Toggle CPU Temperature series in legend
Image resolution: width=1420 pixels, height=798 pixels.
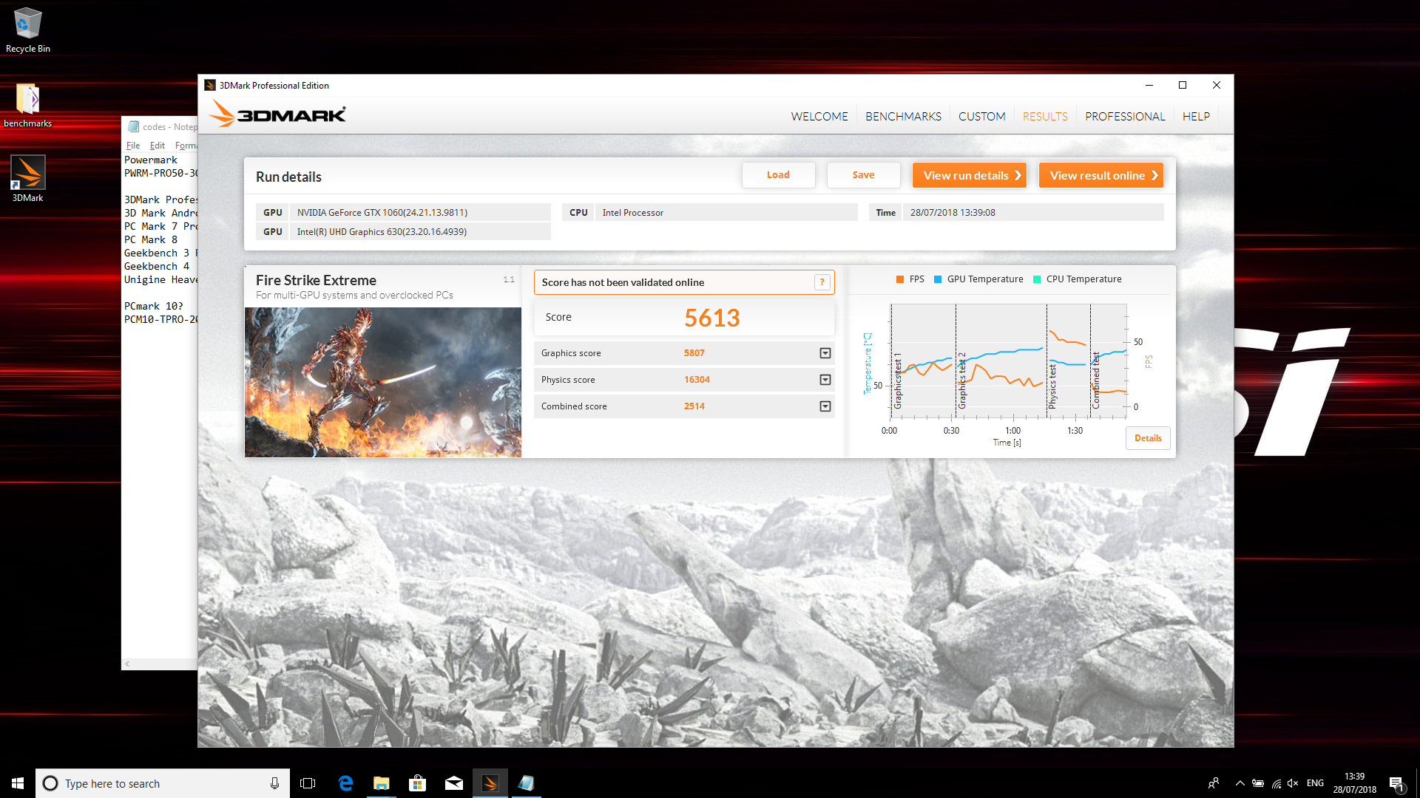click(x=1078, y=279)
